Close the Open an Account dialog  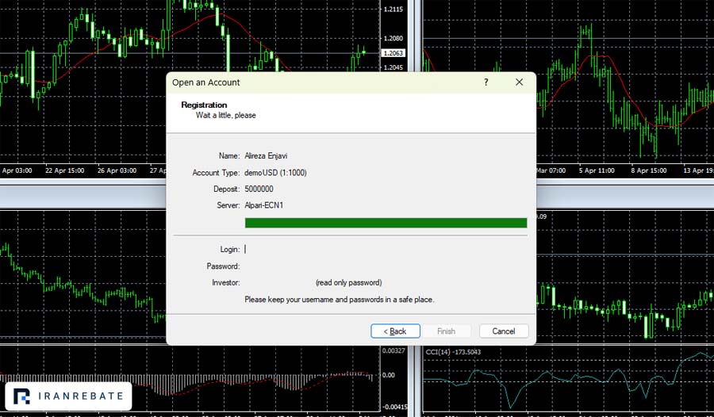[x=519, y=82]
